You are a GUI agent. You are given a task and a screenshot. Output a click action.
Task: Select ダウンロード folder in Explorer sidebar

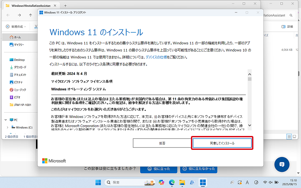click(18, 67)
